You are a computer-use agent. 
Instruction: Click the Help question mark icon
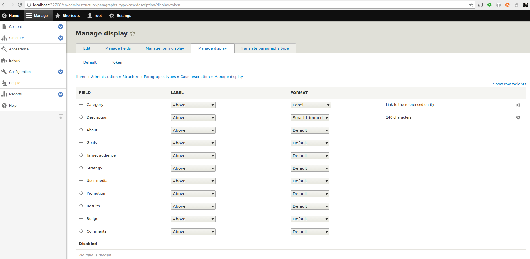coord(4,105)
